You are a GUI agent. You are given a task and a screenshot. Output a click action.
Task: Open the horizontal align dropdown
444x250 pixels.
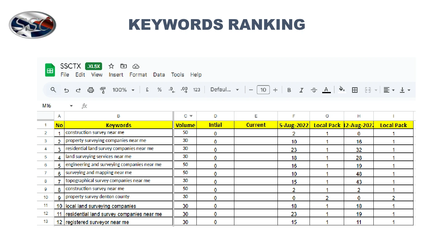389,90
